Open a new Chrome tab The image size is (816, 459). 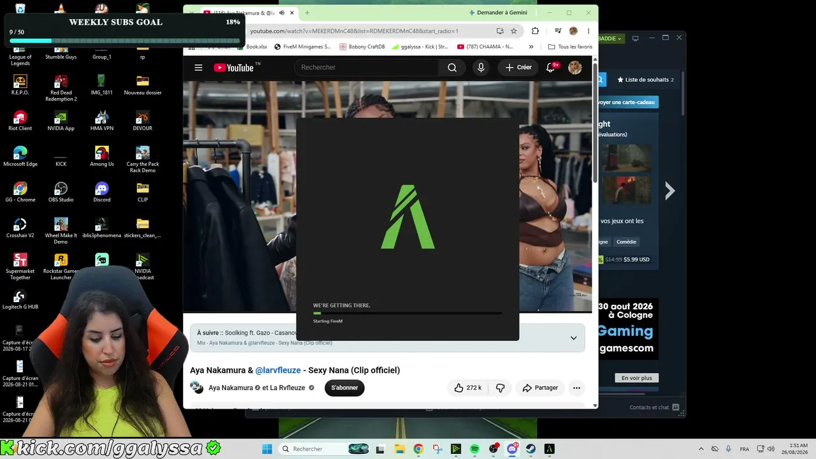(307, 13)
